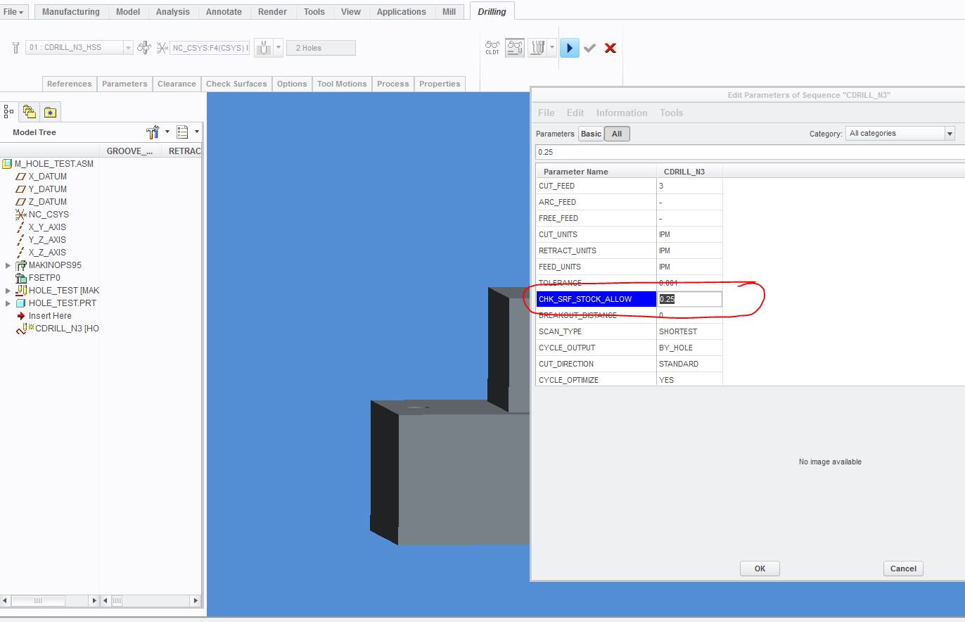Click the GROOVE column header in Model Tree

click(x=130, y=151)
